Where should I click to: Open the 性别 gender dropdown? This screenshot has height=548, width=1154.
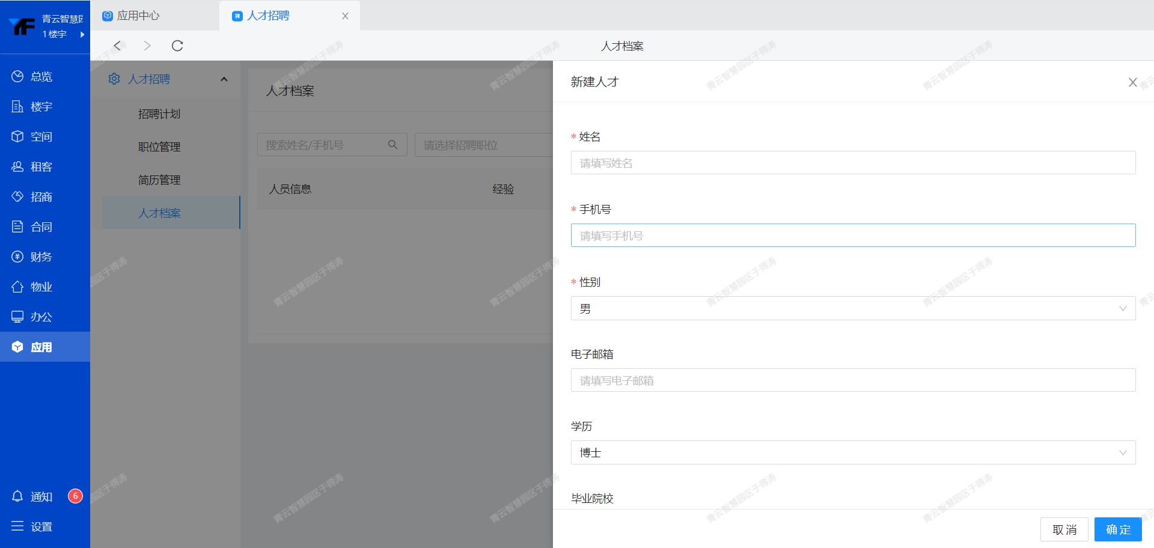tap(852, 309)
